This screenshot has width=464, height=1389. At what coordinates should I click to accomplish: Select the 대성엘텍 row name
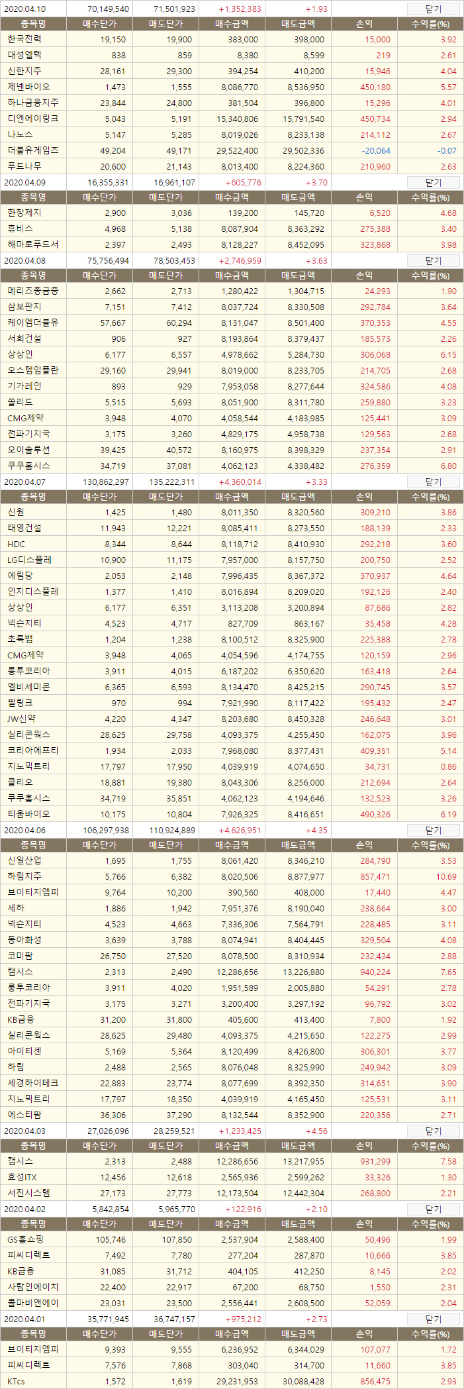coord(24,55)
